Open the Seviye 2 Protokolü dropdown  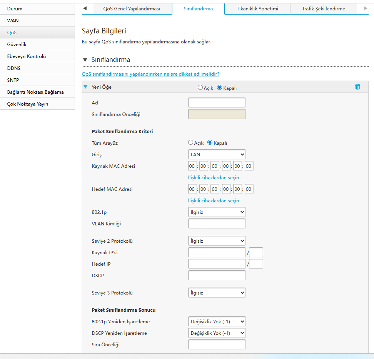217,241
